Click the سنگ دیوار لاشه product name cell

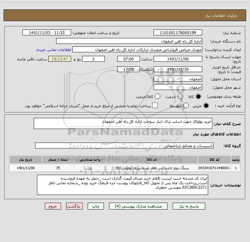(x=152, y=168)
